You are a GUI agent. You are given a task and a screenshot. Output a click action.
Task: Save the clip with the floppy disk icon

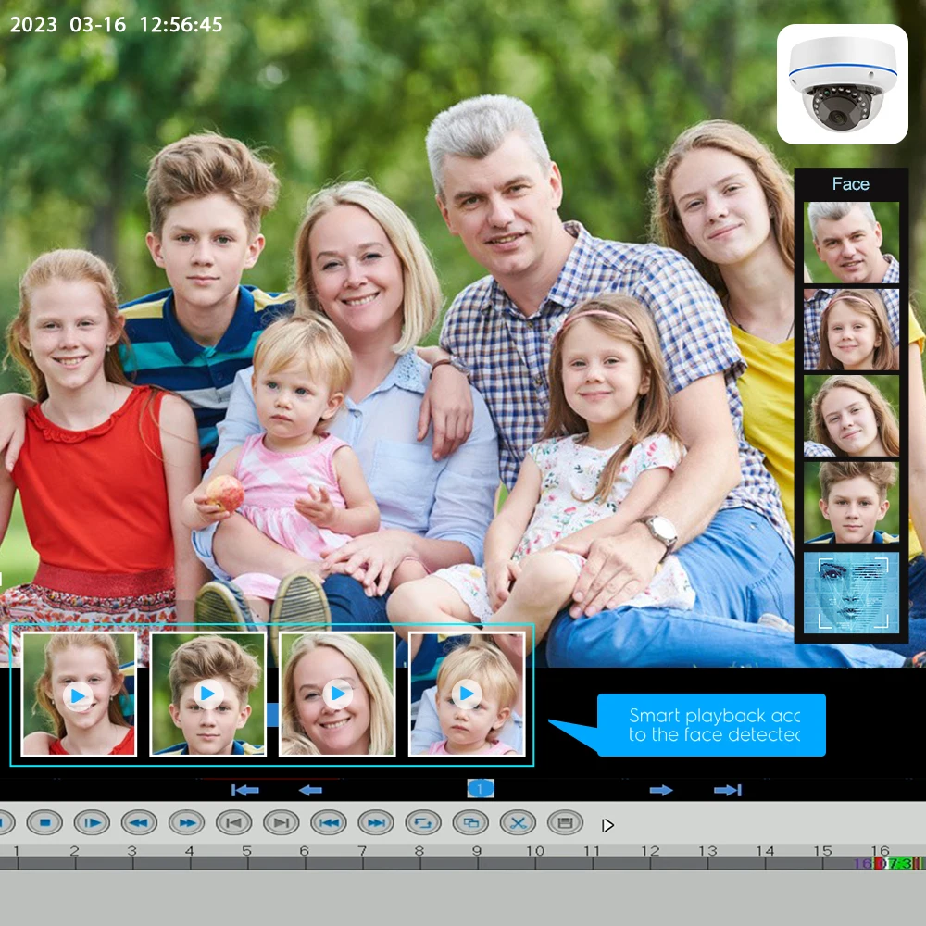[565, 822]
